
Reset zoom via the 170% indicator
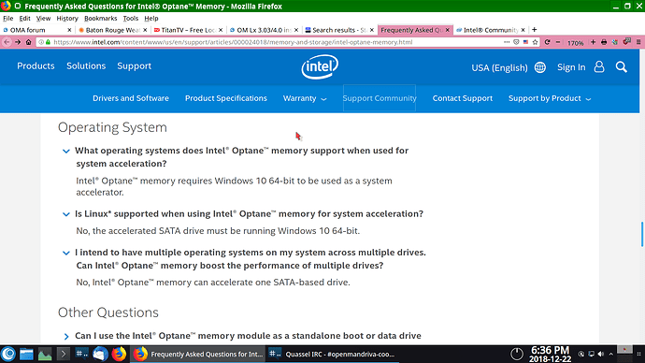[x=575, y=42]
